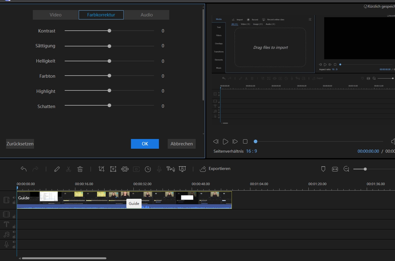Mute the voiceover track
Screen dimensions: 395x261
point(14,242)
